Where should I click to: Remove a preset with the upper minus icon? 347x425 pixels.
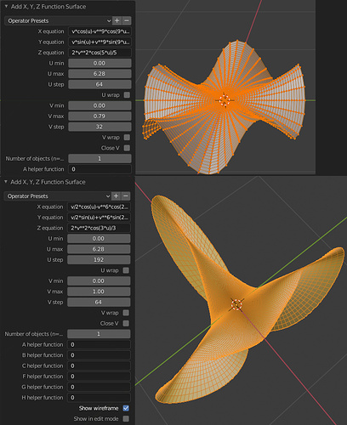tap(127, 20)
